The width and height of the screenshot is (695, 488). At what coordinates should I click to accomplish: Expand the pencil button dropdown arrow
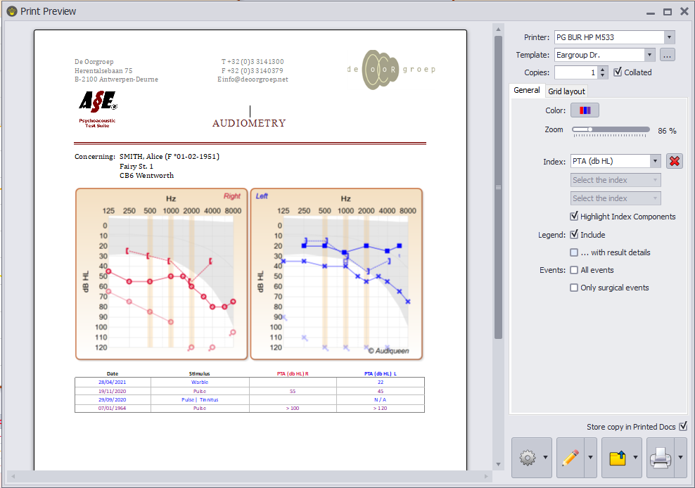point(590,458)
